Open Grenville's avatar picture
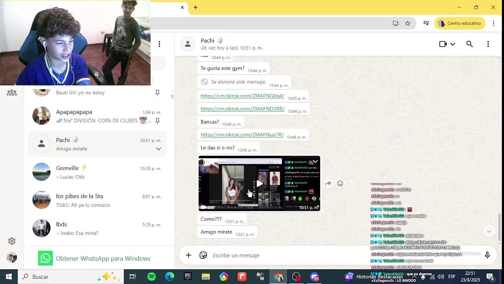504x284 pixels. (x=41, y=172)
